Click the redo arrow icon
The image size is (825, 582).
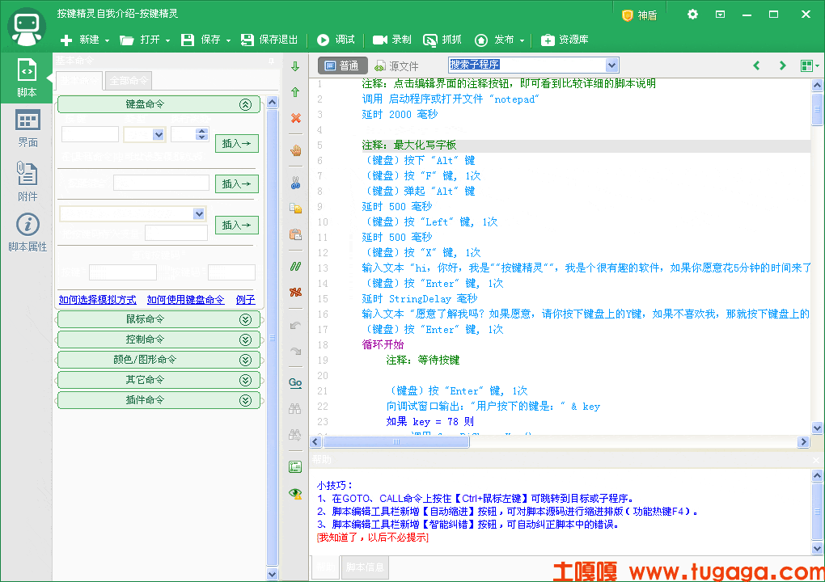296,351
